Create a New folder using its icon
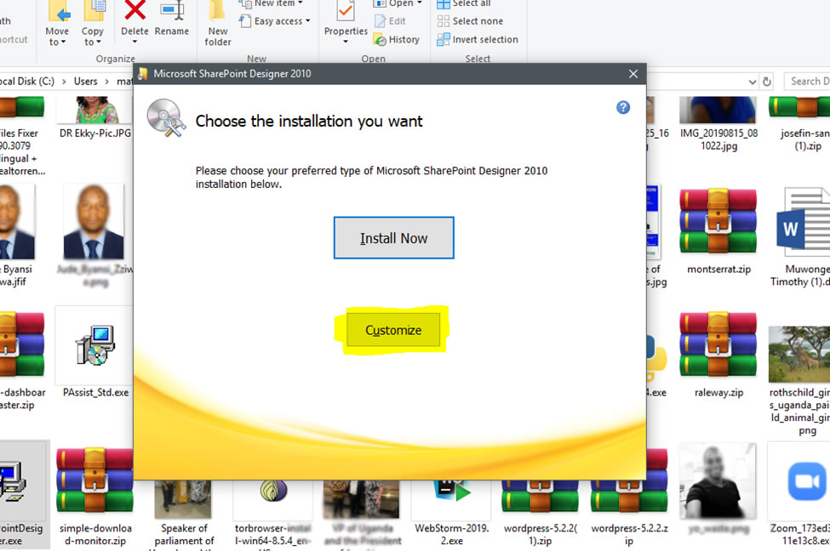This screenshot has height=551, width=830. (217, 23)
